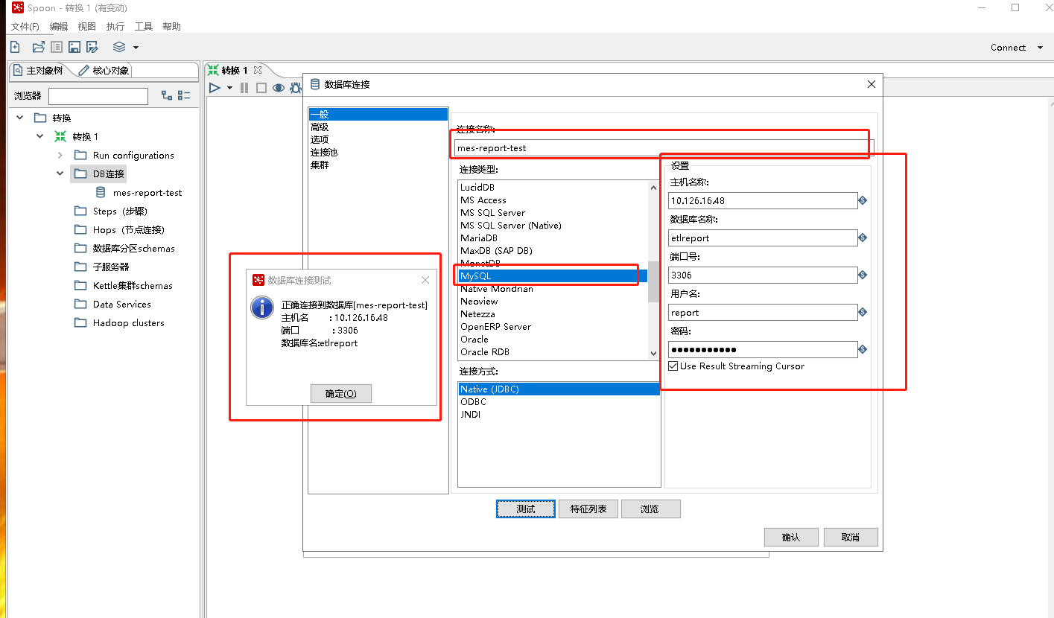Select the 集群 category in the database dialog
1054x618 pixels.
click(320, 165)
